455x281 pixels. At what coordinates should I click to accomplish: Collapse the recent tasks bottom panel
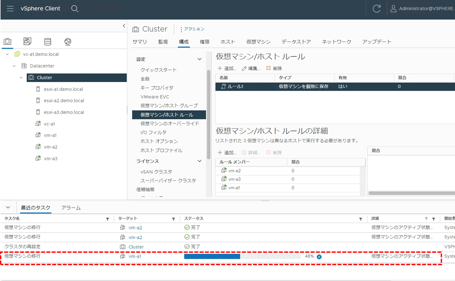tap(8, 207)
